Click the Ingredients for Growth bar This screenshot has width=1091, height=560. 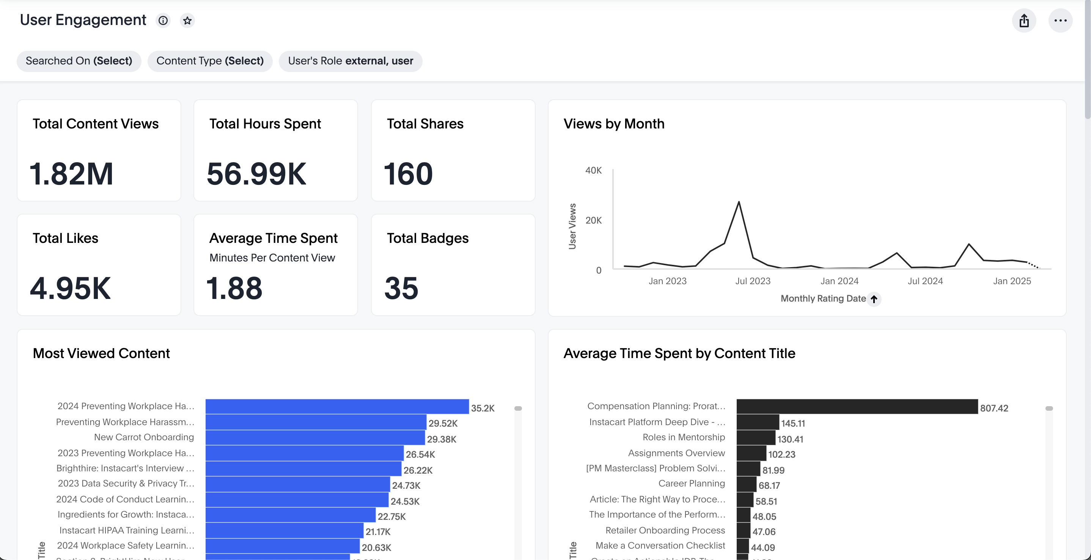(x=291, y=515)
